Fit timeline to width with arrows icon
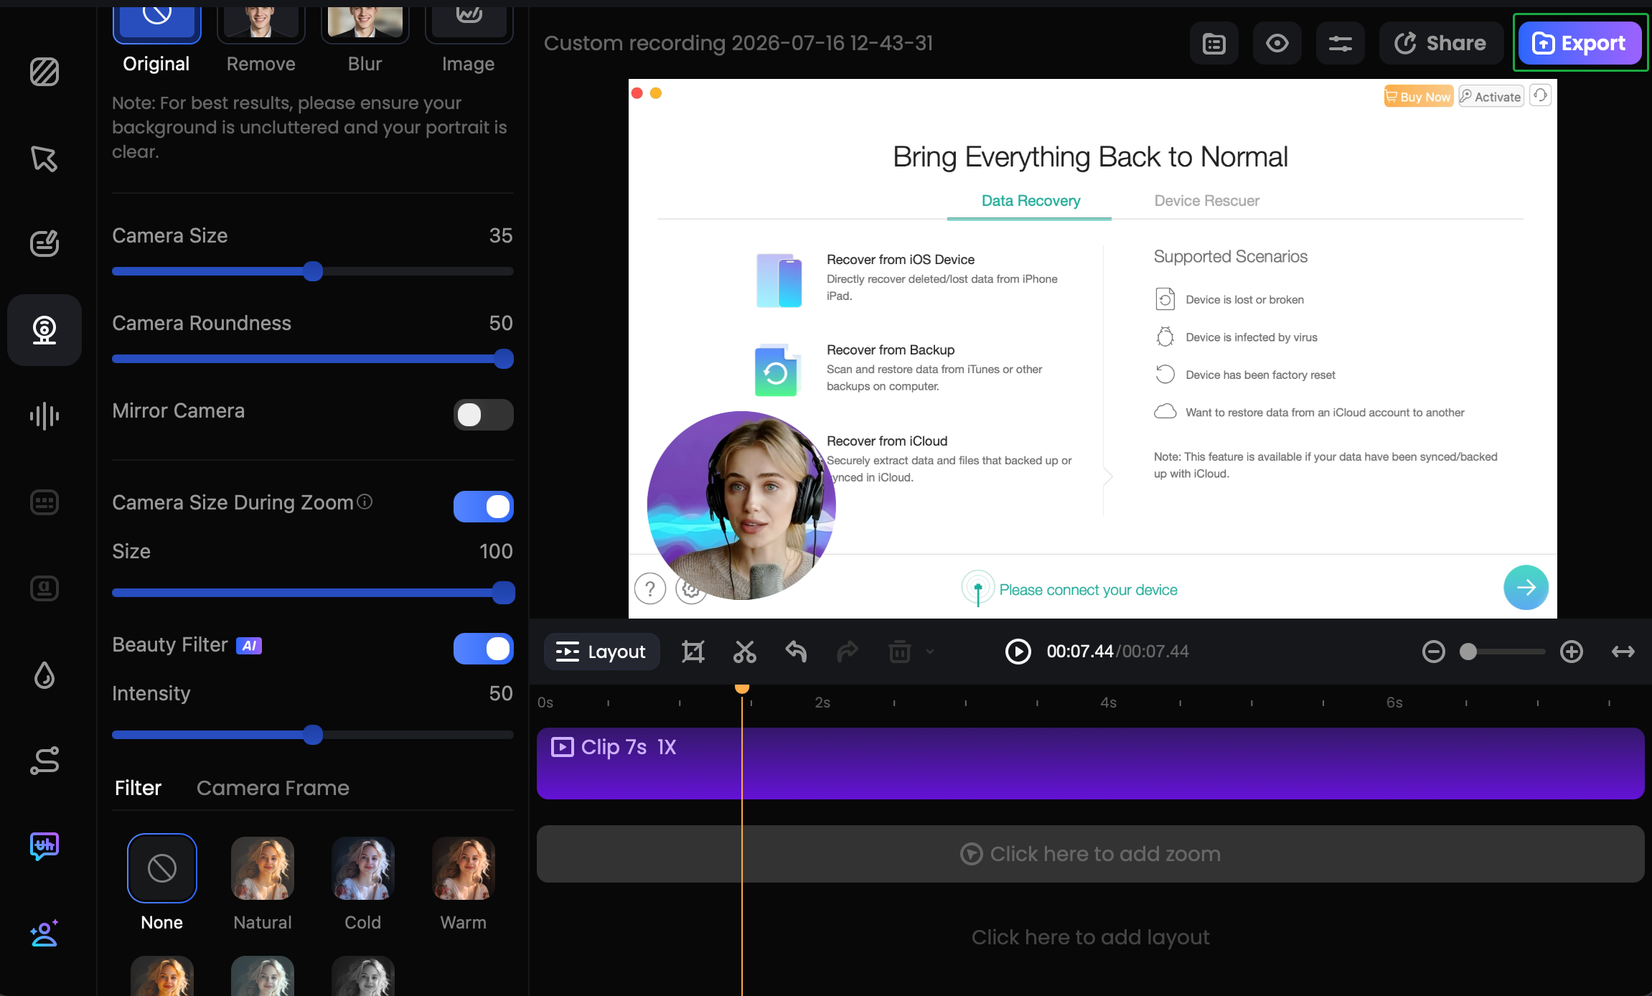The image size is (1652, 996). pyautogui.click(x=1623, y=652)
